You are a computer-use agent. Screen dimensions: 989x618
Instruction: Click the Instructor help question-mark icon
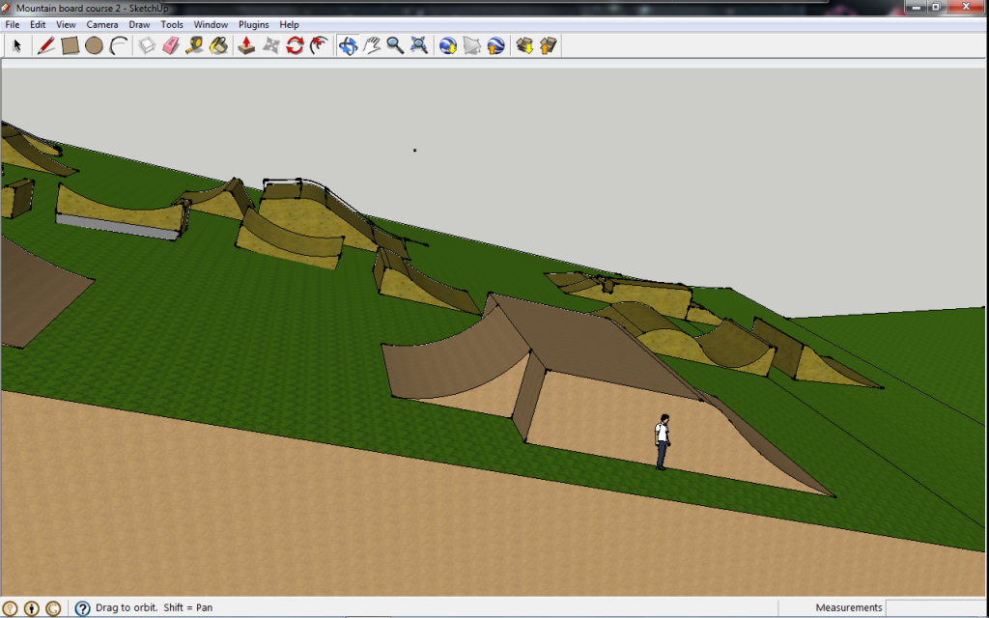pyautogui.click(x=82, y=608)
